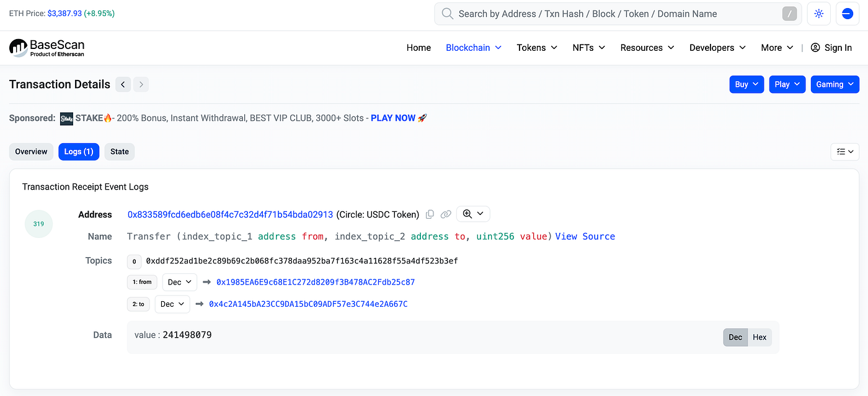Viewport: 868px width, 396px height.
Task: Click the BaseScan logo
Action: (46, 48)
